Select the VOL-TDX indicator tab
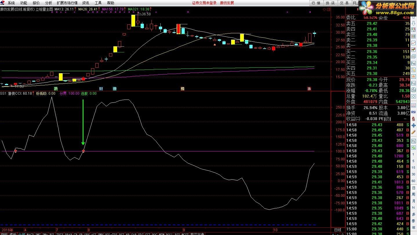Screen dimensions: 417x235 [111, 233]
